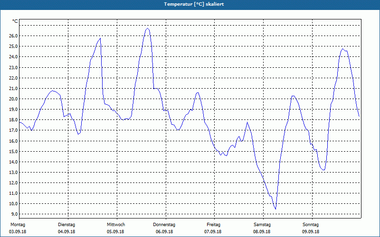Click the chart title 'Temperatur [°C] skaliert'
380x237 pixels.
[194, 4]
